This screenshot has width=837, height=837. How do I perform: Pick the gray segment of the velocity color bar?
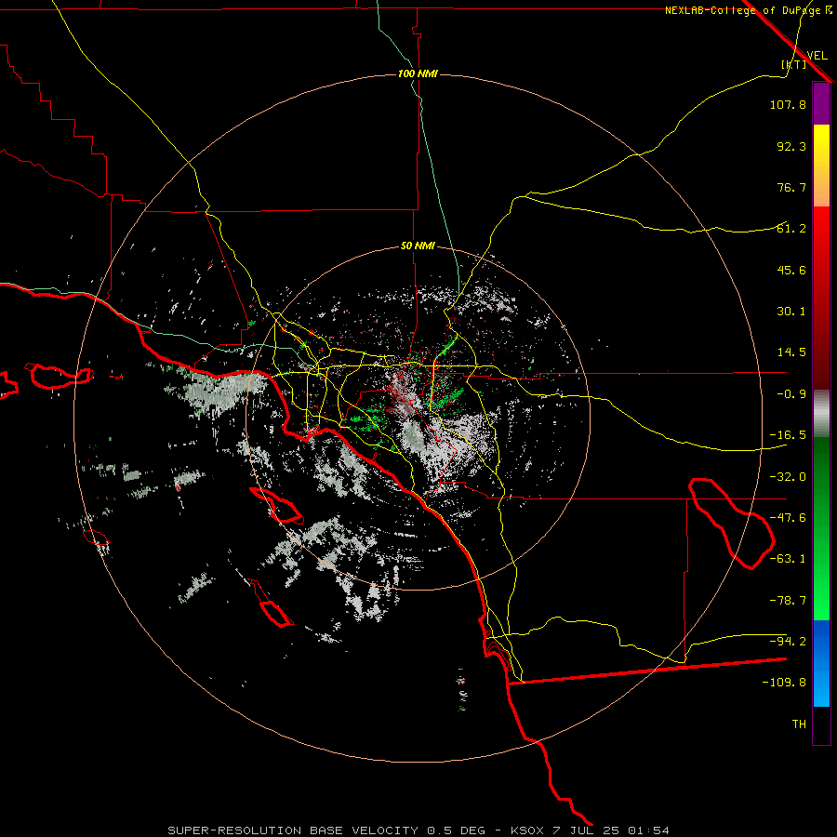[821, 414]
